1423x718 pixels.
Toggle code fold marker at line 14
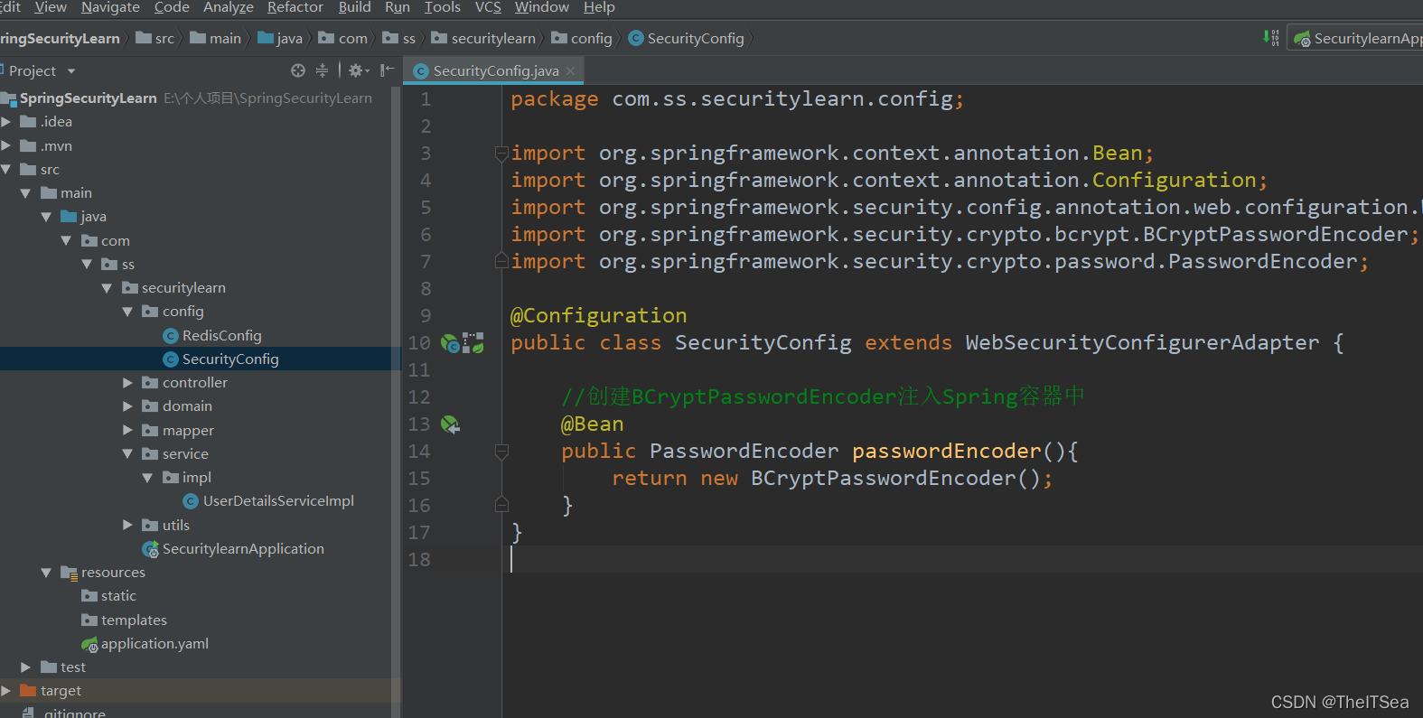501,452
